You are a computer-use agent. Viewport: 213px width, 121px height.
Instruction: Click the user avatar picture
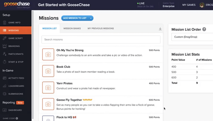[x=202, y=5]
